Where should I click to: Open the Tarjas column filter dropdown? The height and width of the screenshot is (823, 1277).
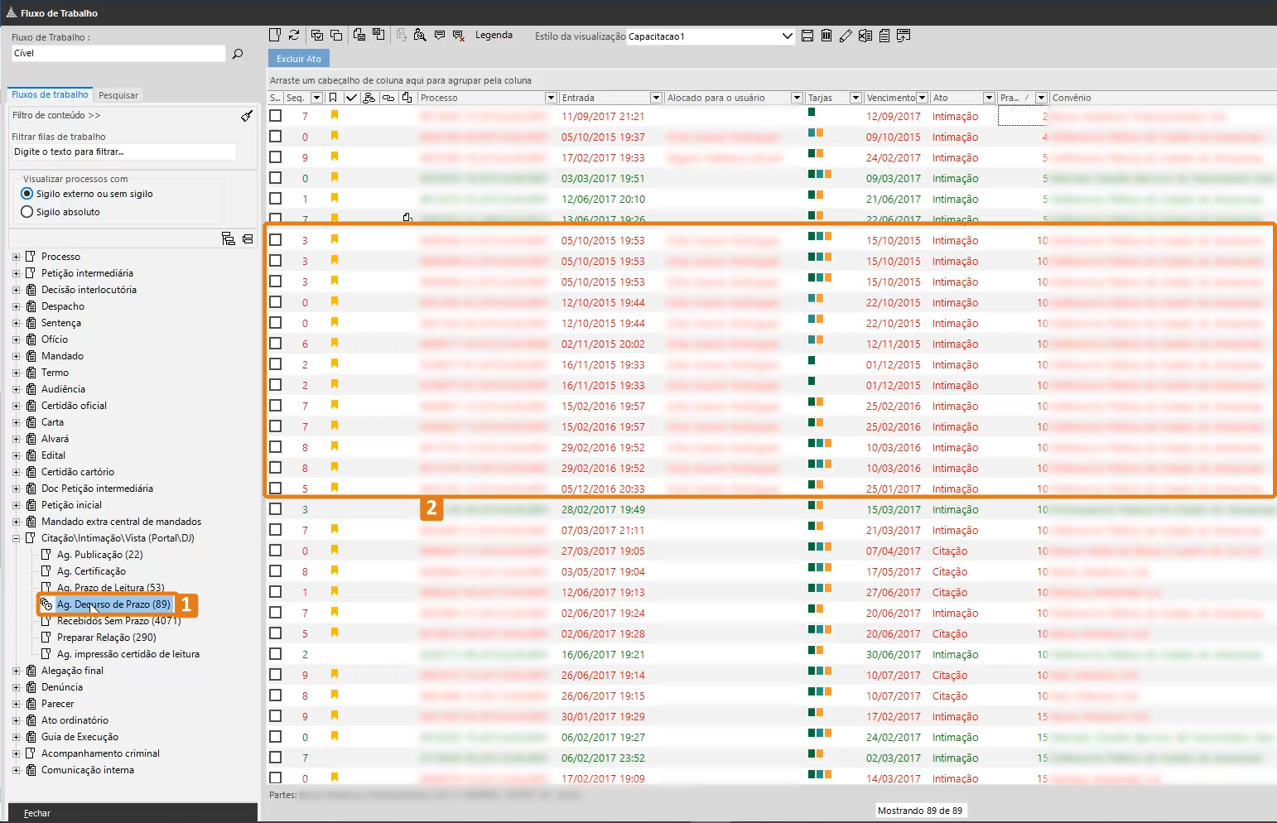click(855, 98)
